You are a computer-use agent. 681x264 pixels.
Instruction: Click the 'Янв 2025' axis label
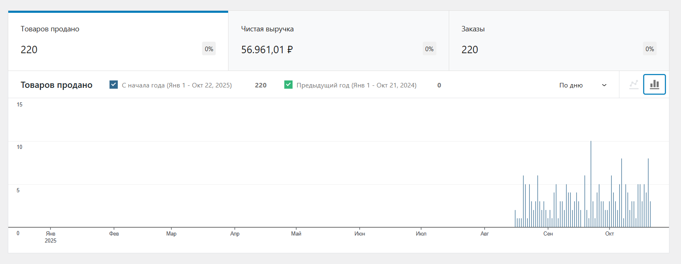pos(50,237)
